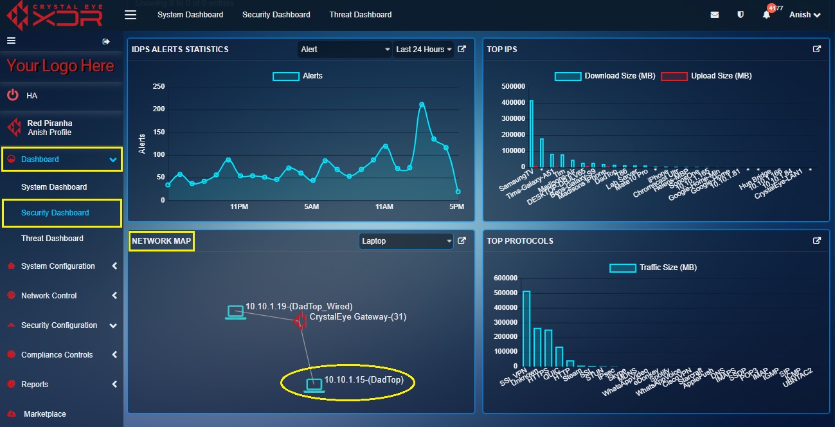Open System Dashboard in top navigation
Viewport: 835px width, 427px height.
(190, 14)
